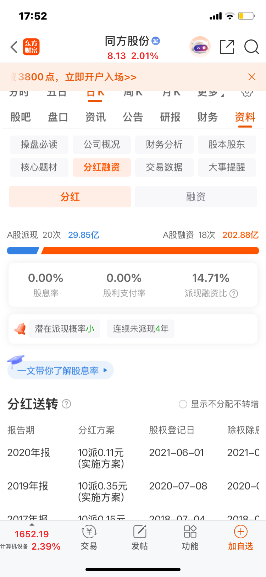
Task: Close the orange promo banner
Action: [252, 77]
